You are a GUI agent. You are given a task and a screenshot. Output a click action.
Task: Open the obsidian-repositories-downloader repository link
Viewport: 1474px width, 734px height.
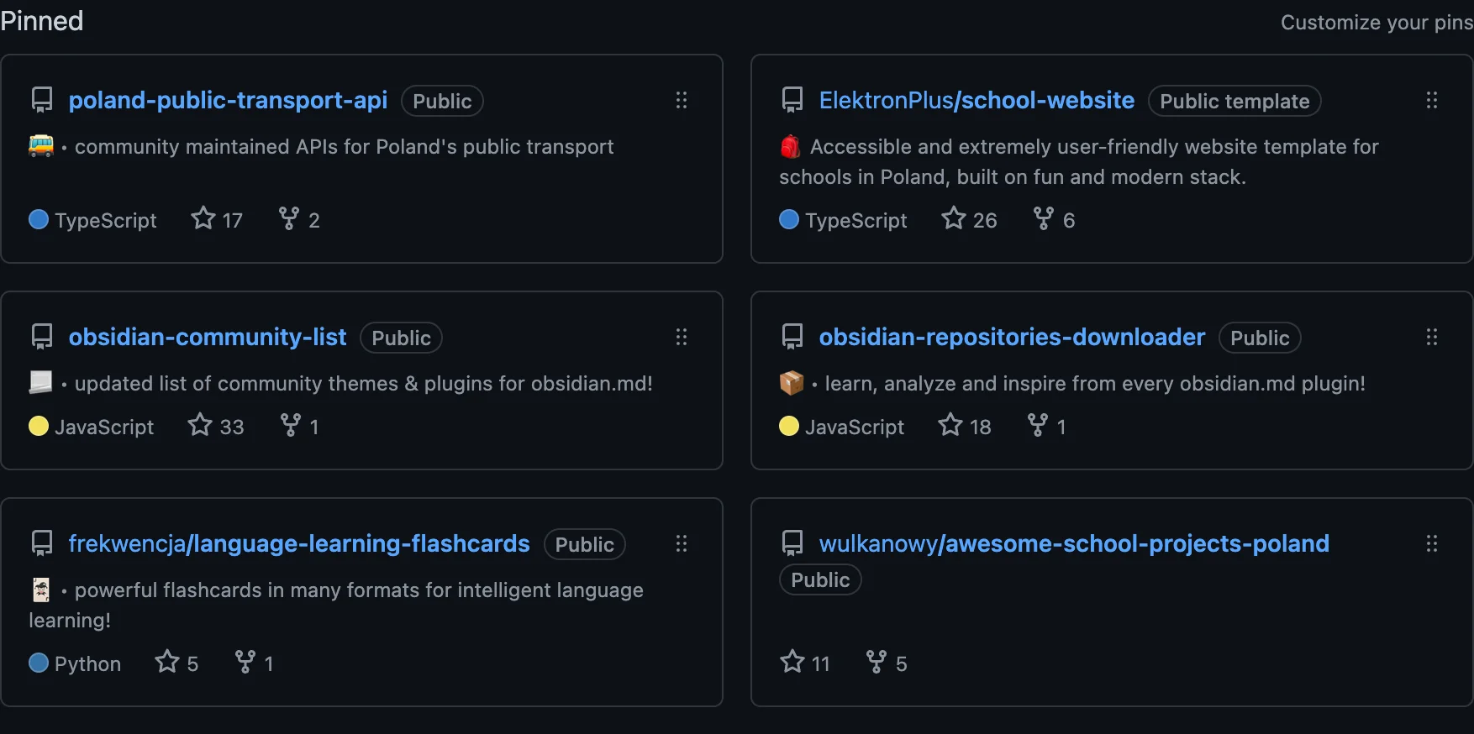tap(1012, 338)
